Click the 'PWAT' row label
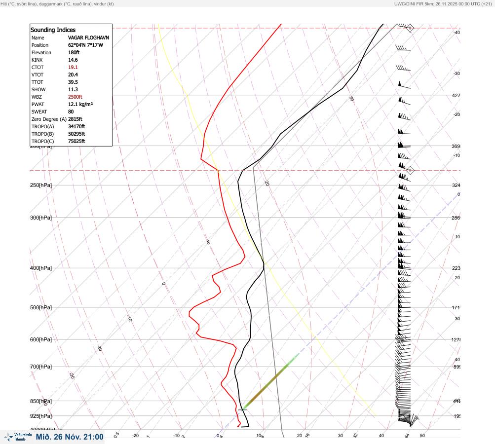 (x=38, y=104)
